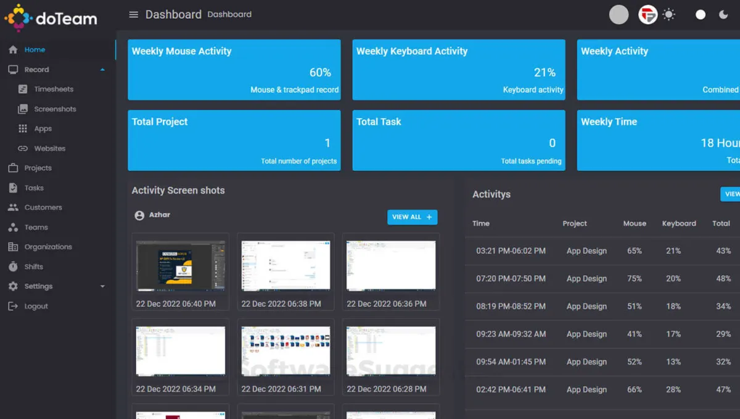Viewport: 740px width, 419px height.
Task: Click the 08:19 PM-08:52 PM activity time
Action: point(511,307)
